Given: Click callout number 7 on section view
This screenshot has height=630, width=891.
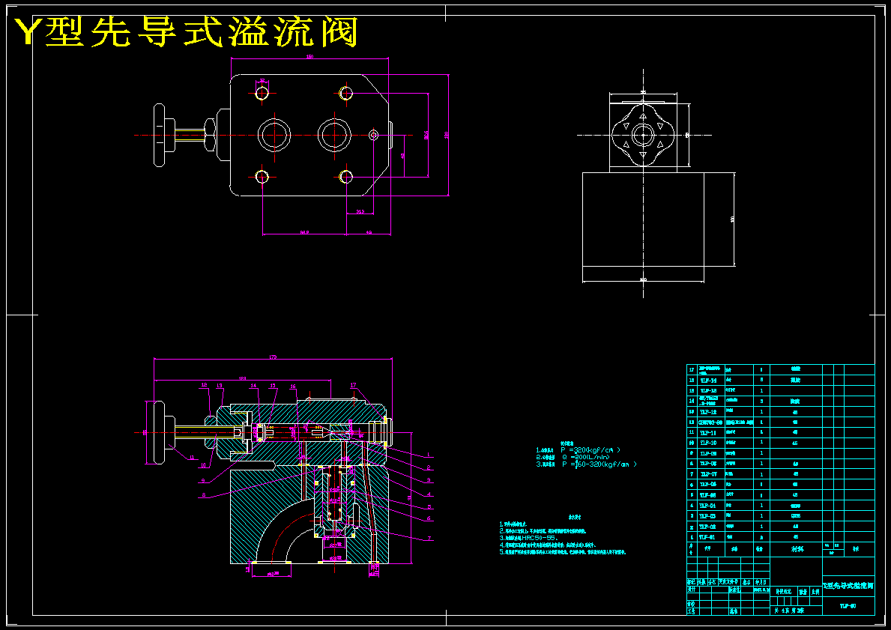Looking at the screenshot, I should [x=429, y=538].
